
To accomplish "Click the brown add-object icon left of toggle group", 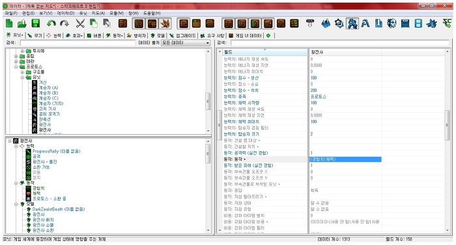I will [x=122, y=23].
